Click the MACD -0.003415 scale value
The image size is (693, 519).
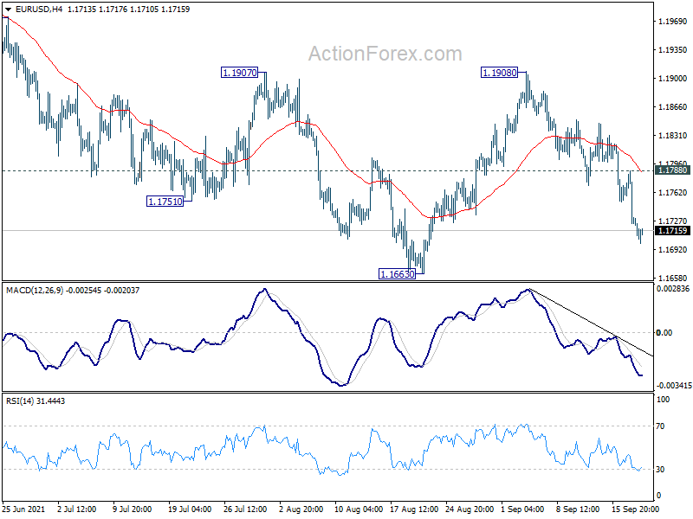click(x=674, y=386)
